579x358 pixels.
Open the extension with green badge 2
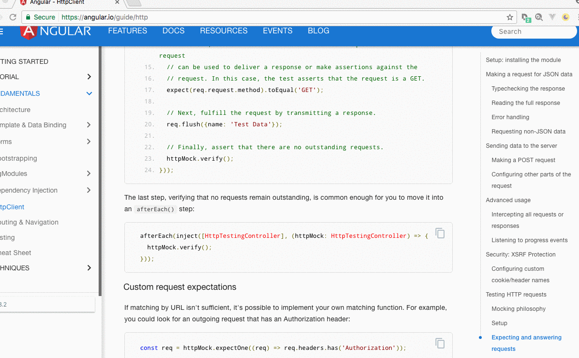(526, 18)
